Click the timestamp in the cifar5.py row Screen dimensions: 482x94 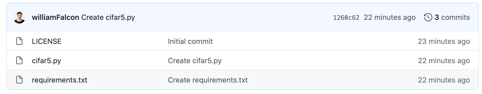pos(444,61)
